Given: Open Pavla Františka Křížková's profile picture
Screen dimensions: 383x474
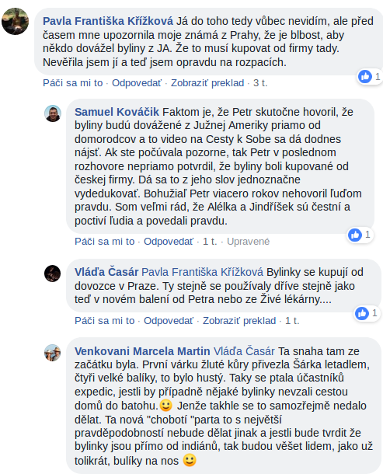Looking at the screenshot, I should point(15,21).
